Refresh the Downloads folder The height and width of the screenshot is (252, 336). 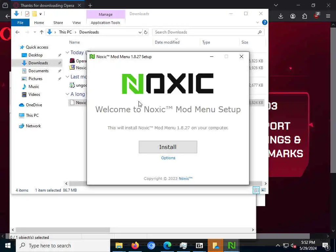click(146, 32)
